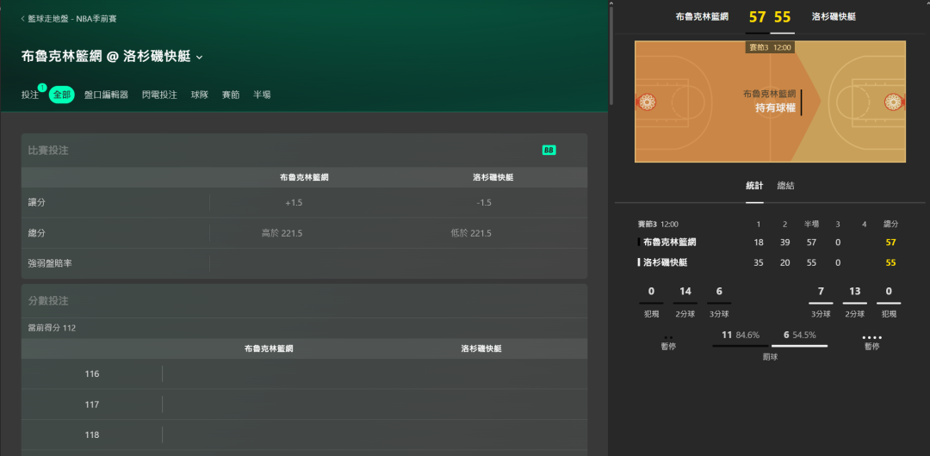Open the 半場 tab
930x456 pixels.
[x=262, y=95]
